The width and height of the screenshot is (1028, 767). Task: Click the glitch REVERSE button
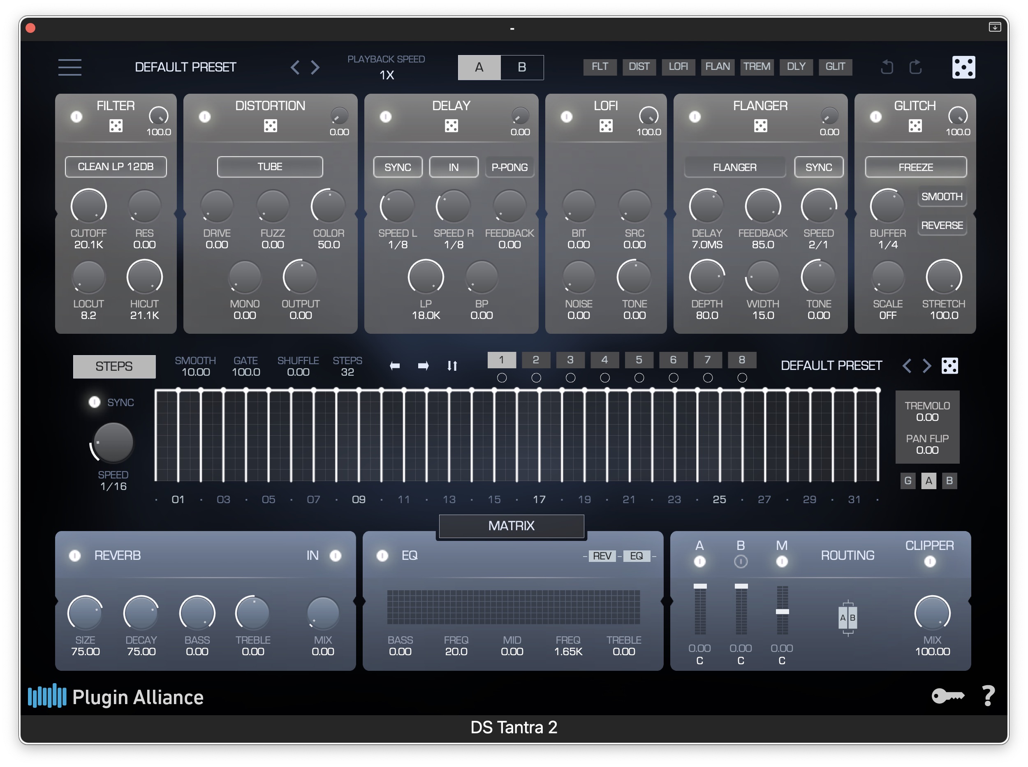tap(942, 225)
